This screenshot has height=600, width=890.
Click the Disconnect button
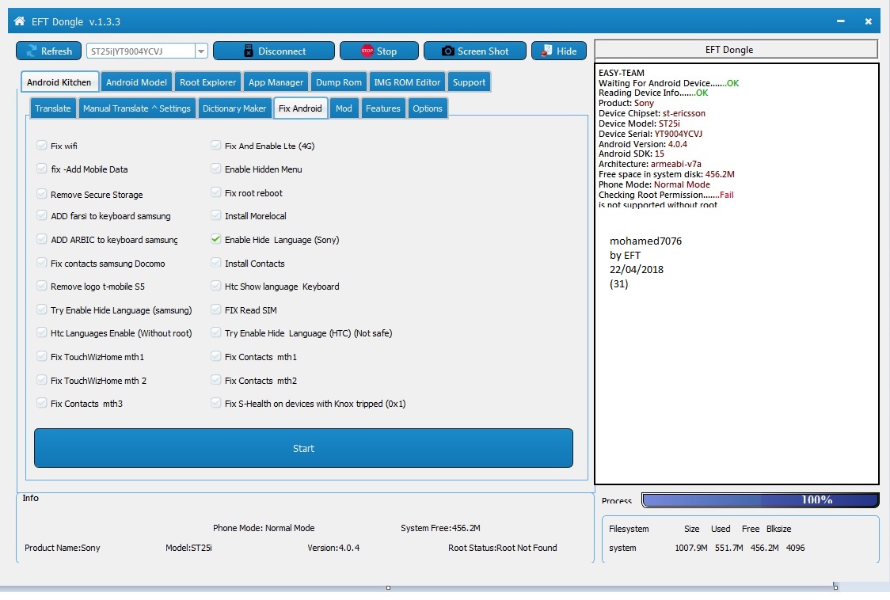coord(274,51)
